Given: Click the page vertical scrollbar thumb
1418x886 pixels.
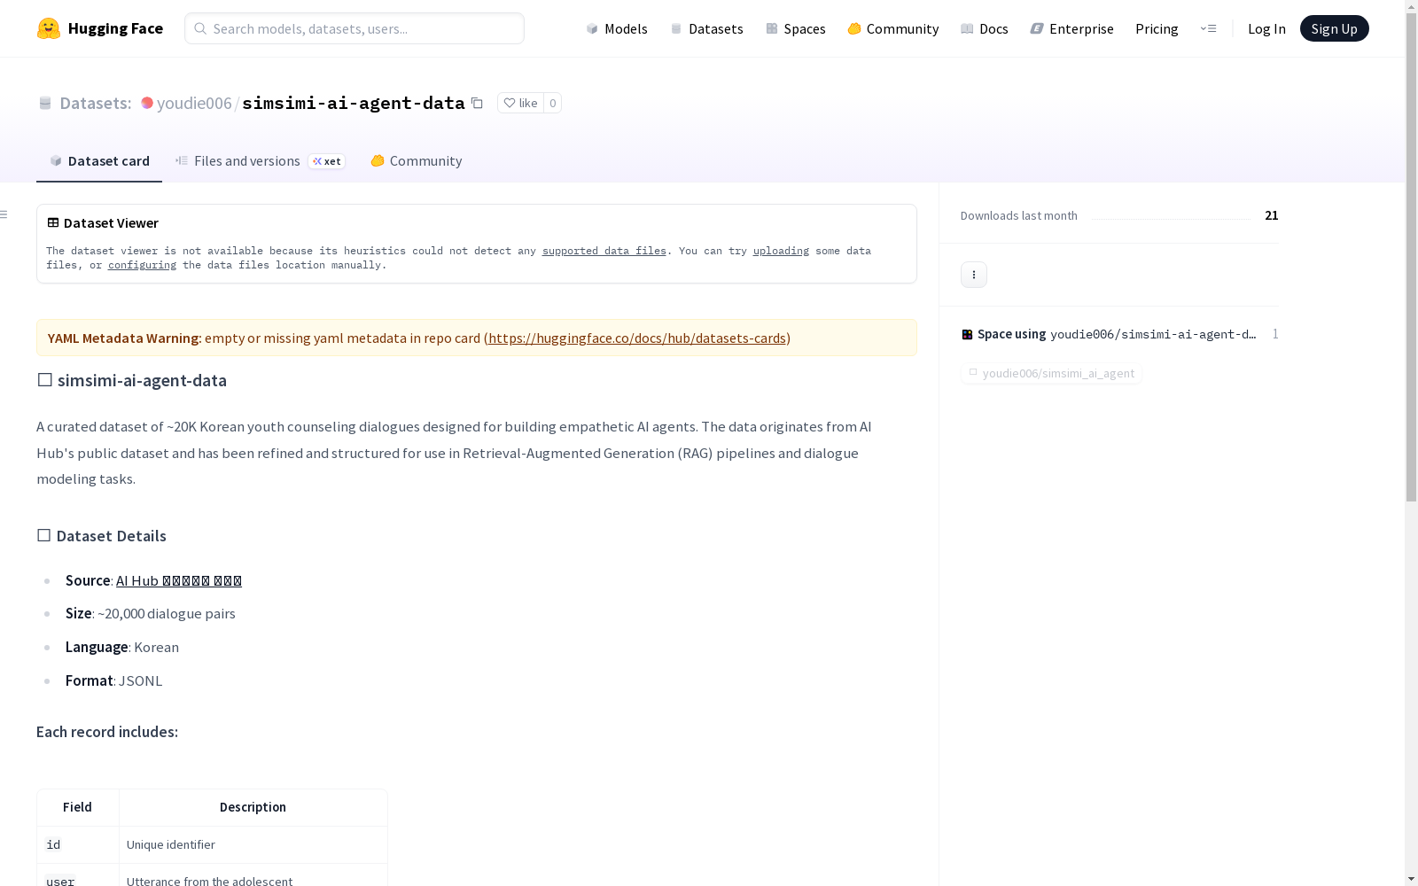Looking at the screenshot, I should (x=1411, y=257).
